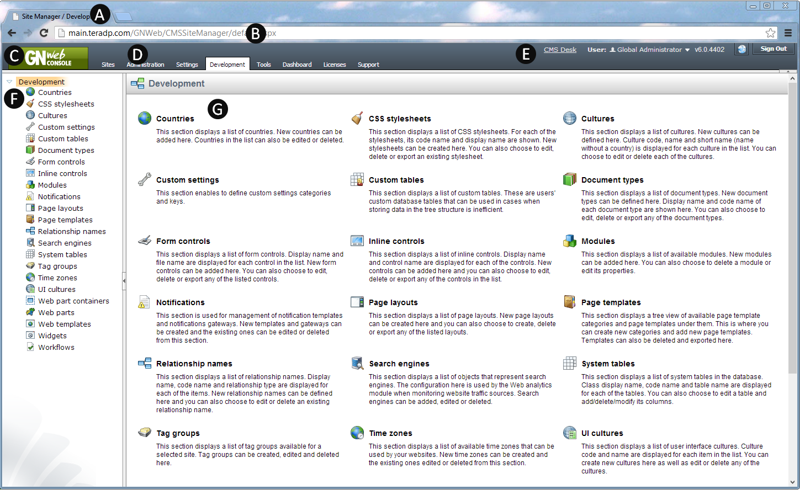800x490 pixels.
Task: Click the Widgets icon in sidebar tree
Action: click(x=30, y=335)
